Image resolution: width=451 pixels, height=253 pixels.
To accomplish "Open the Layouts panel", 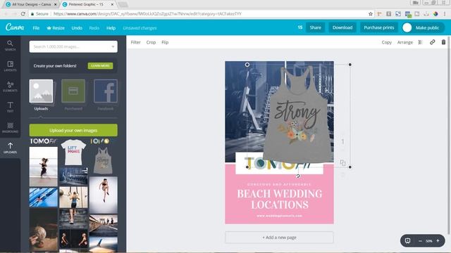I will [10, 66].
